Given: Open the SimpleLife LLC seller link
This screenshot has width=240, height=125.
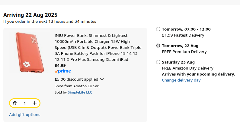Looking at the screenshot, I should (x=80, y=92).
